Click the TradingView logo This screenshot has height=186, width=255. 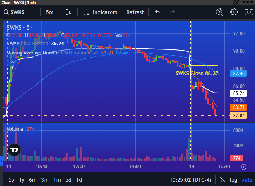(x=14, y=150)
